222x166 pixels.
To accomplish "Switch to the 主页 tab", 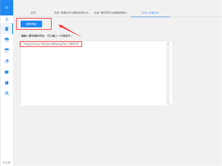I will 33,13.
